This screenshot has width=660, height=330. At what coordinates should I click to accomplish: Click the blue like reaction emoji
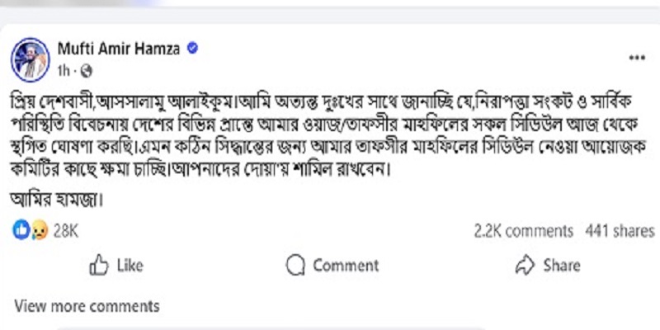point(21,231)
